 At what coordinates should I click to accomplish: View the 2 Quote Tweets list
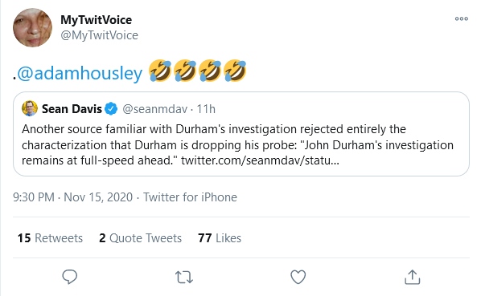tap(140, 238)
